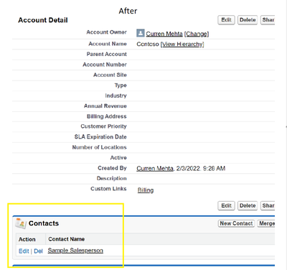The width and height of the screenshot is (287, 270).
Task: Click the Billing Address field label
Action: click(107, 116)
